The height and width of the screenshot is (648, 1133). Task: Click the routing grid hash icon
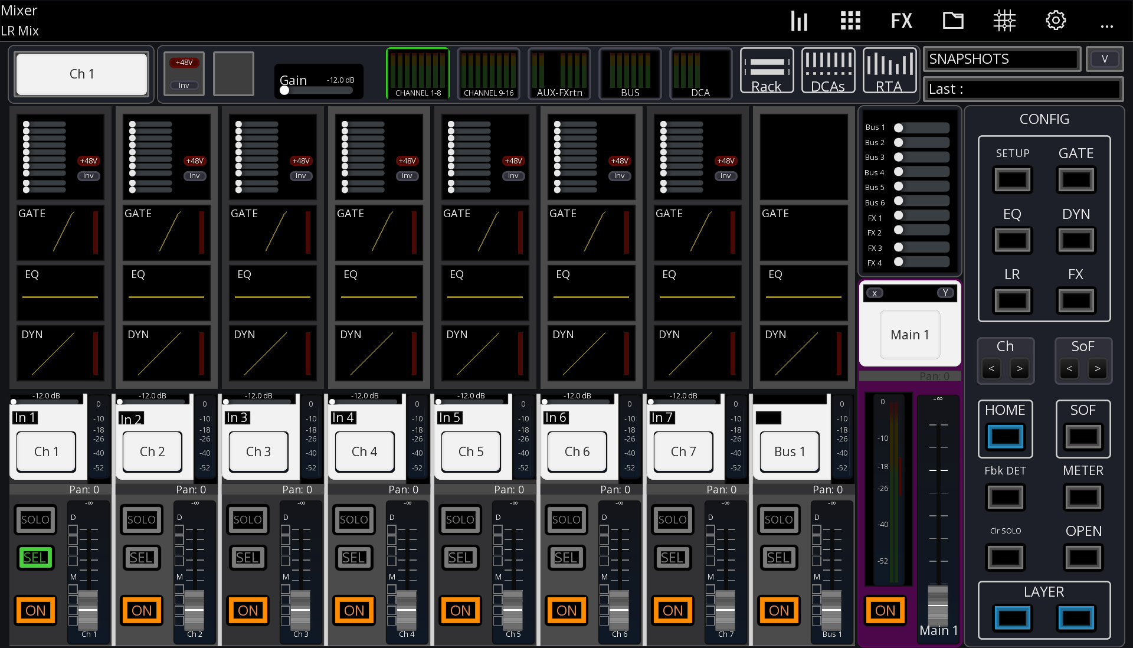click(x=1004, y=21)
